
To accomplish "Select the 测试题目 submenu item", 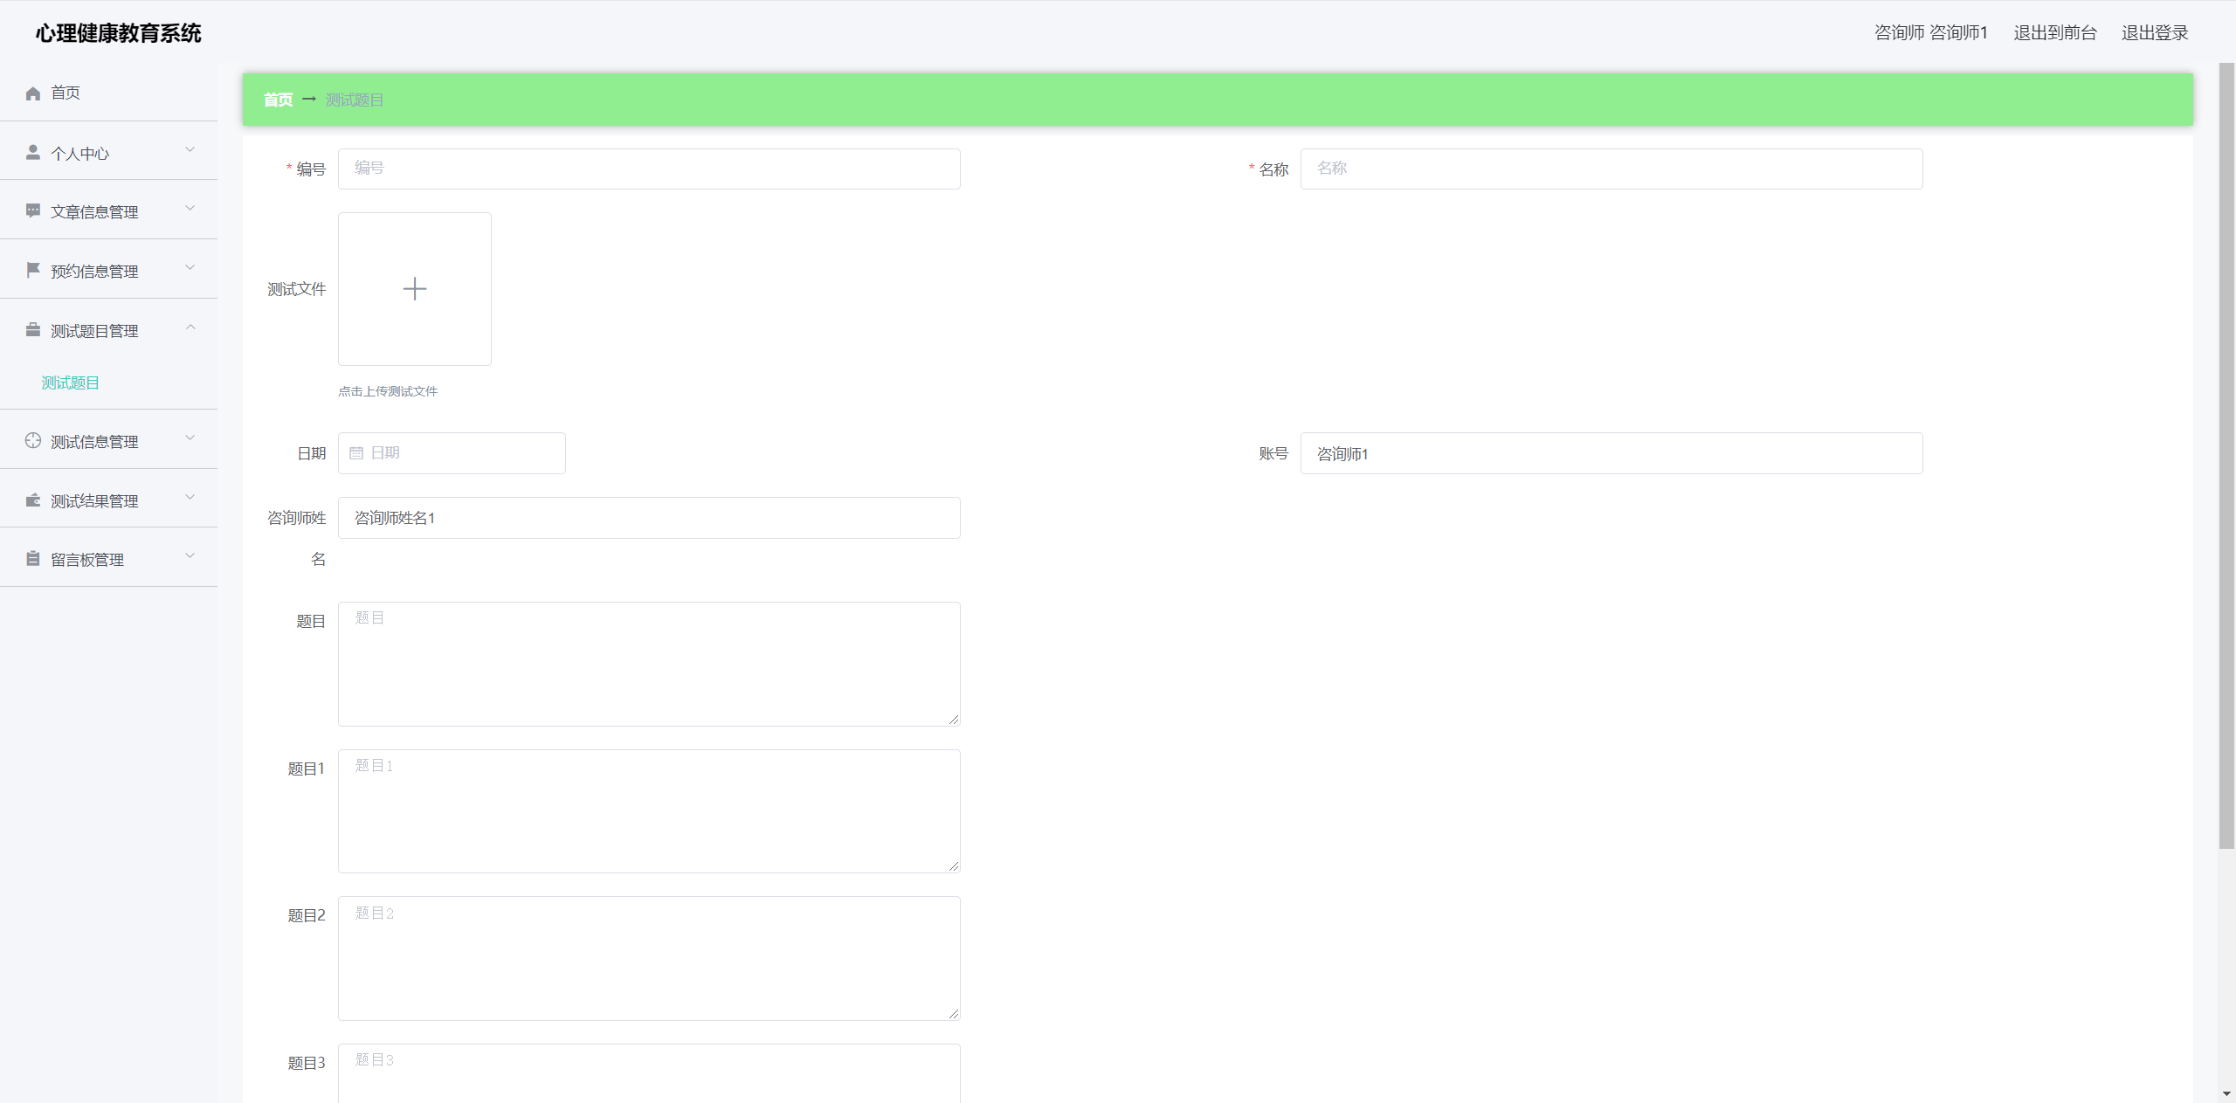I will [x=71, y=383].
